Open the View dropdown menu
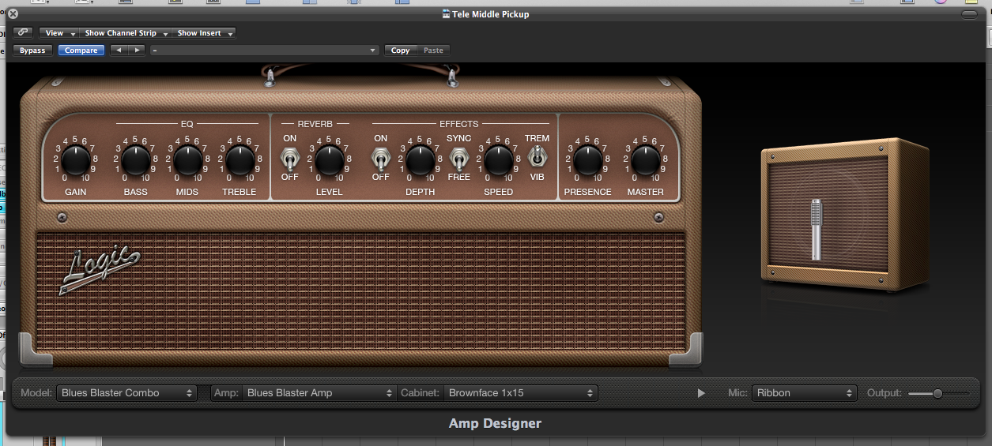 (x=60, y=33)
